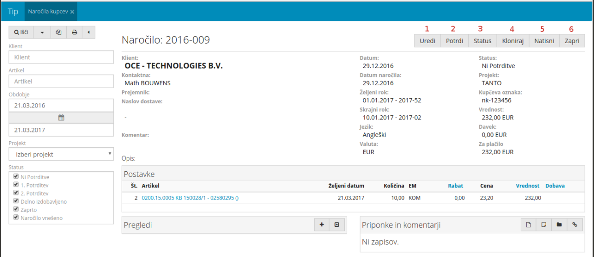Uncheck the Ni Potrditve status checkbox
This screenshot has width=594, height=257.
click(16, 176)
